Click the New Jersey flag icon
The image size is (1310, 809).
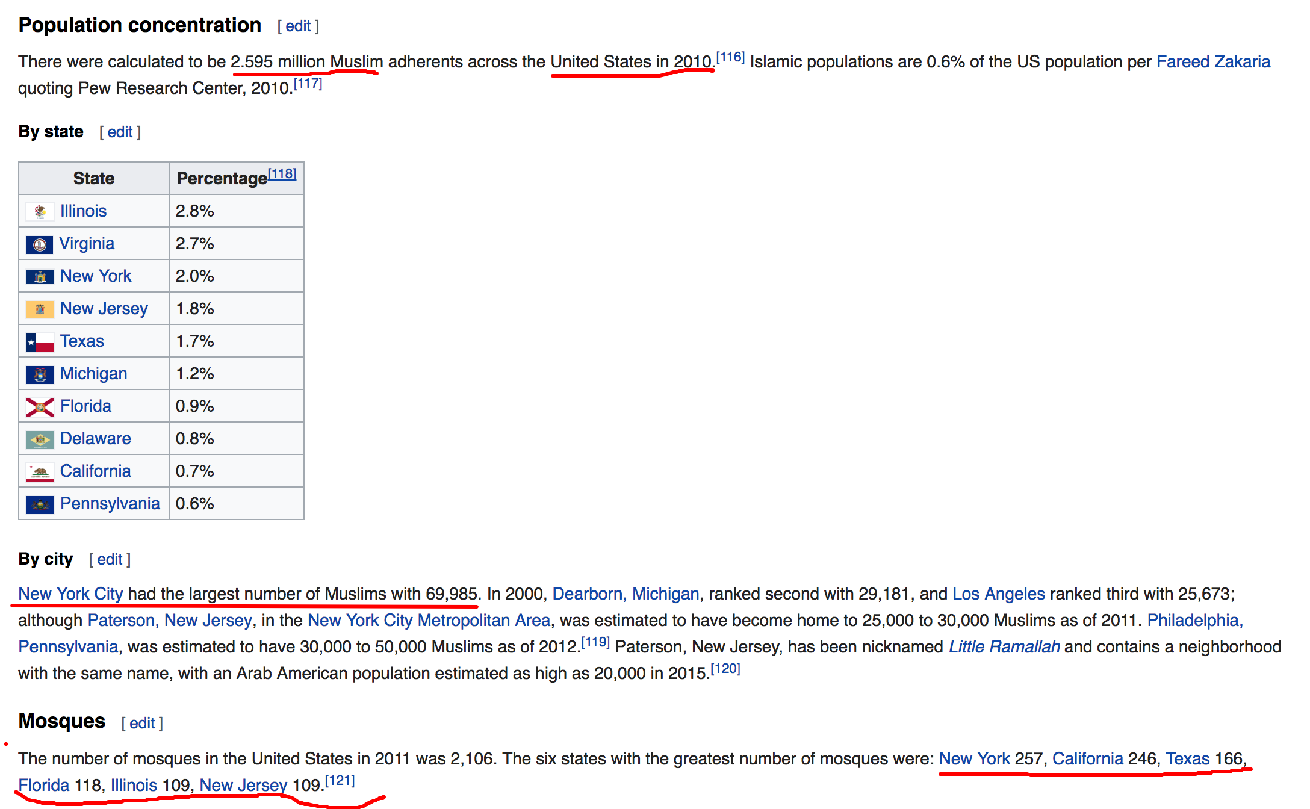click(40, 309)
